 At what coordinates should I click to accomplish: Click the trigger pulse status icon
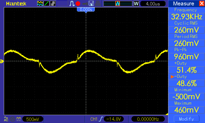pyautogui.click(x=72, y=4)
